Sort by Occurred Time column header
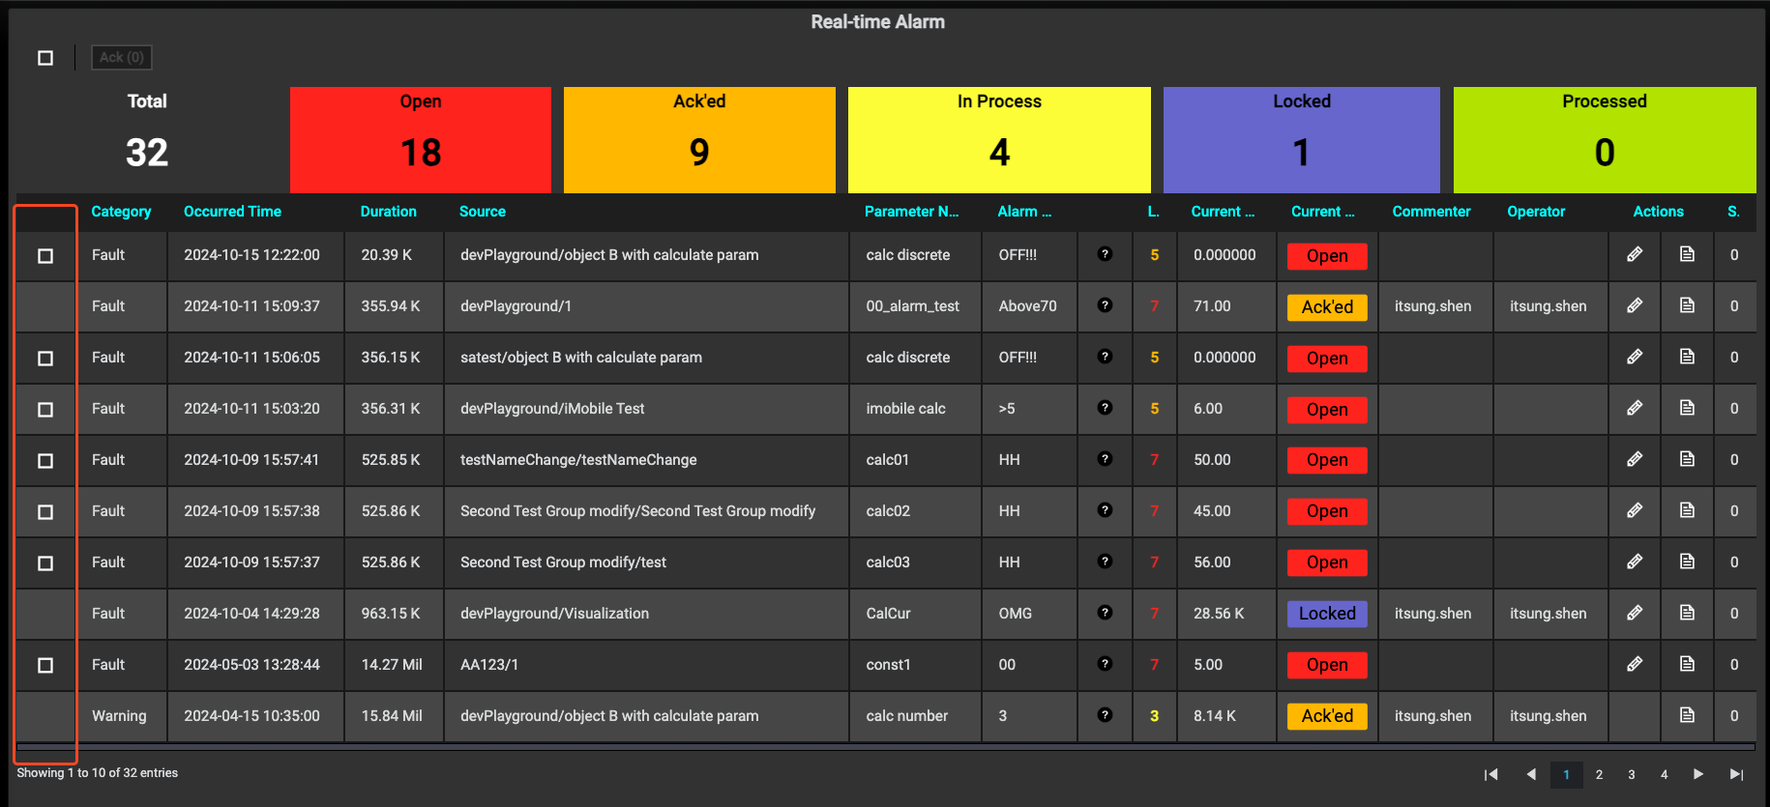 pos(232,212)
